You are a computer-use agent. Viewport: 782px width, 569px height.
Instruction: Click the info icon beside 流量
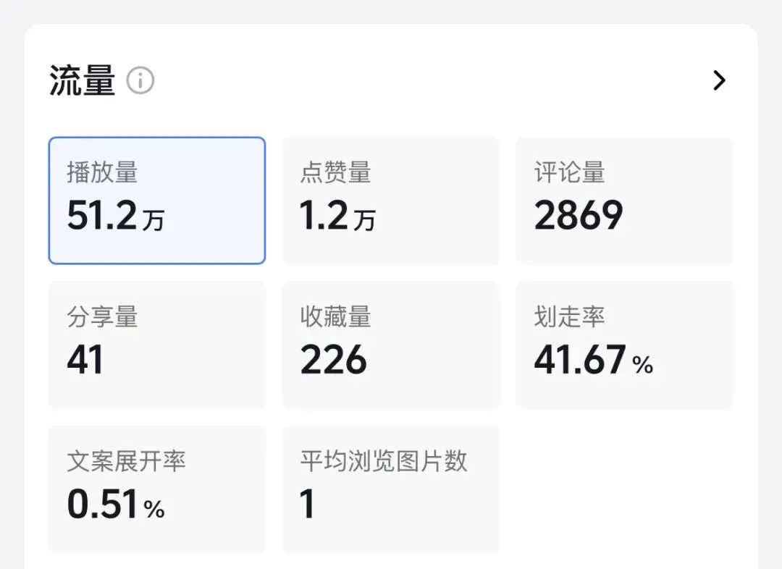[140, 80]
